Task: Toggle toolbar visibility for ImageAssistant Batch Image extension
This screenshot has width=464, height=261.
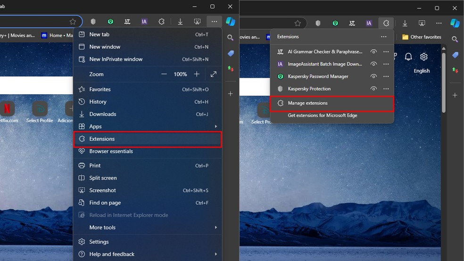Action: click(373, 64)
